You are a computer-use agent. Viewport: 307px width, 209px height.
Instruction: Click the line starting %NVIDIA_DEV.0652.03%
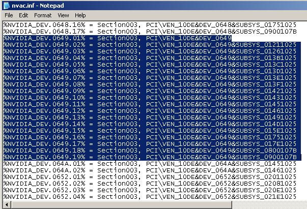click(150, 190)
